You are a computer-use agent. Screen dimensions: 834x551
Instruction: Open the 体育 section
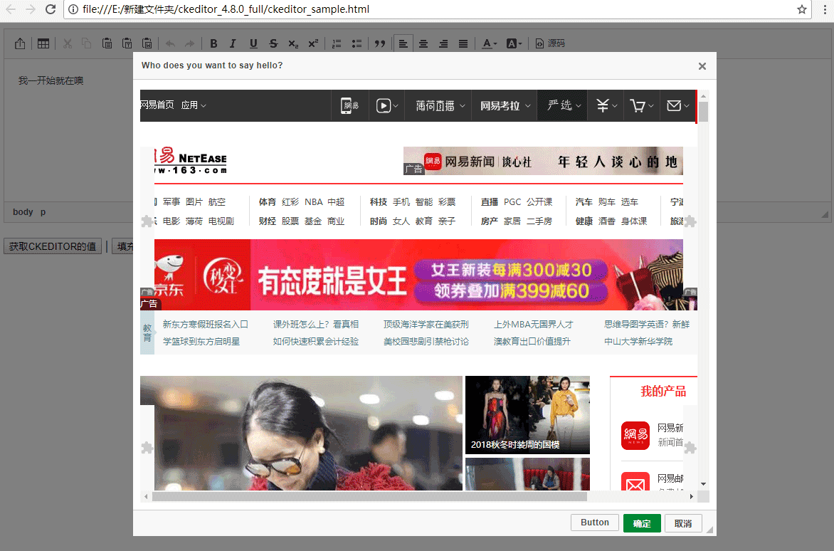tap(268, 202)
